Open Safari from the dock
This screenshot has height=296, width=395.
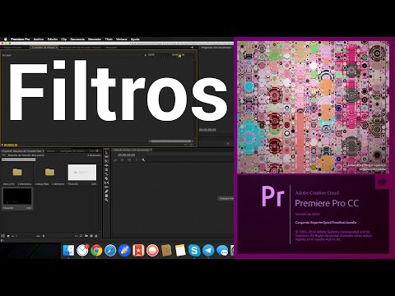(110, 251)
